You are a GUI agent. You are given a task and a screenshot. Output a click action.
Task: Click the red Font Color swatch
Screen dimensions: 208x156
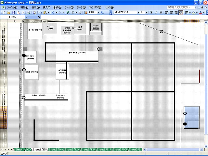click(201, 13)
